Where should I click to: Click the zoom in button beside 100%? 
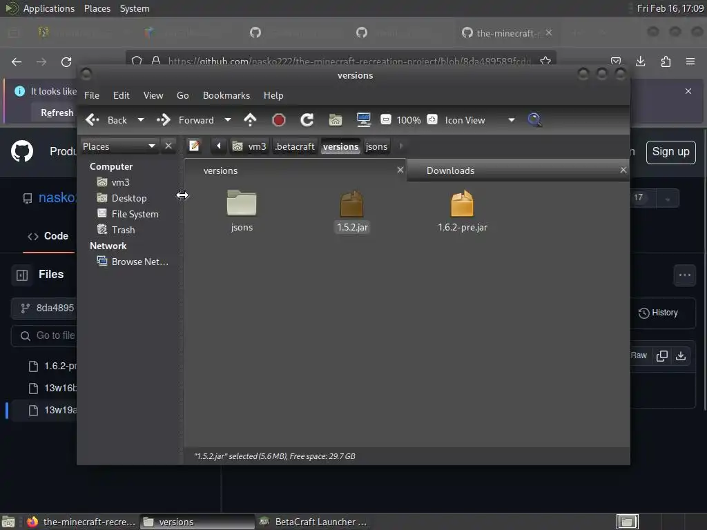click(x=432, y=119)
